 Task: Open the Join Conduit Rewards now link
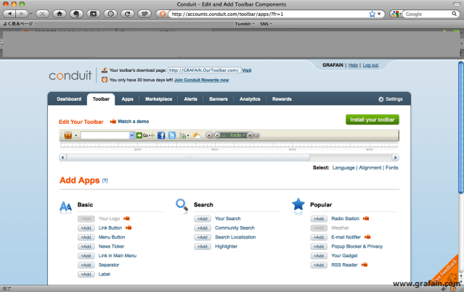coord(201,80)
